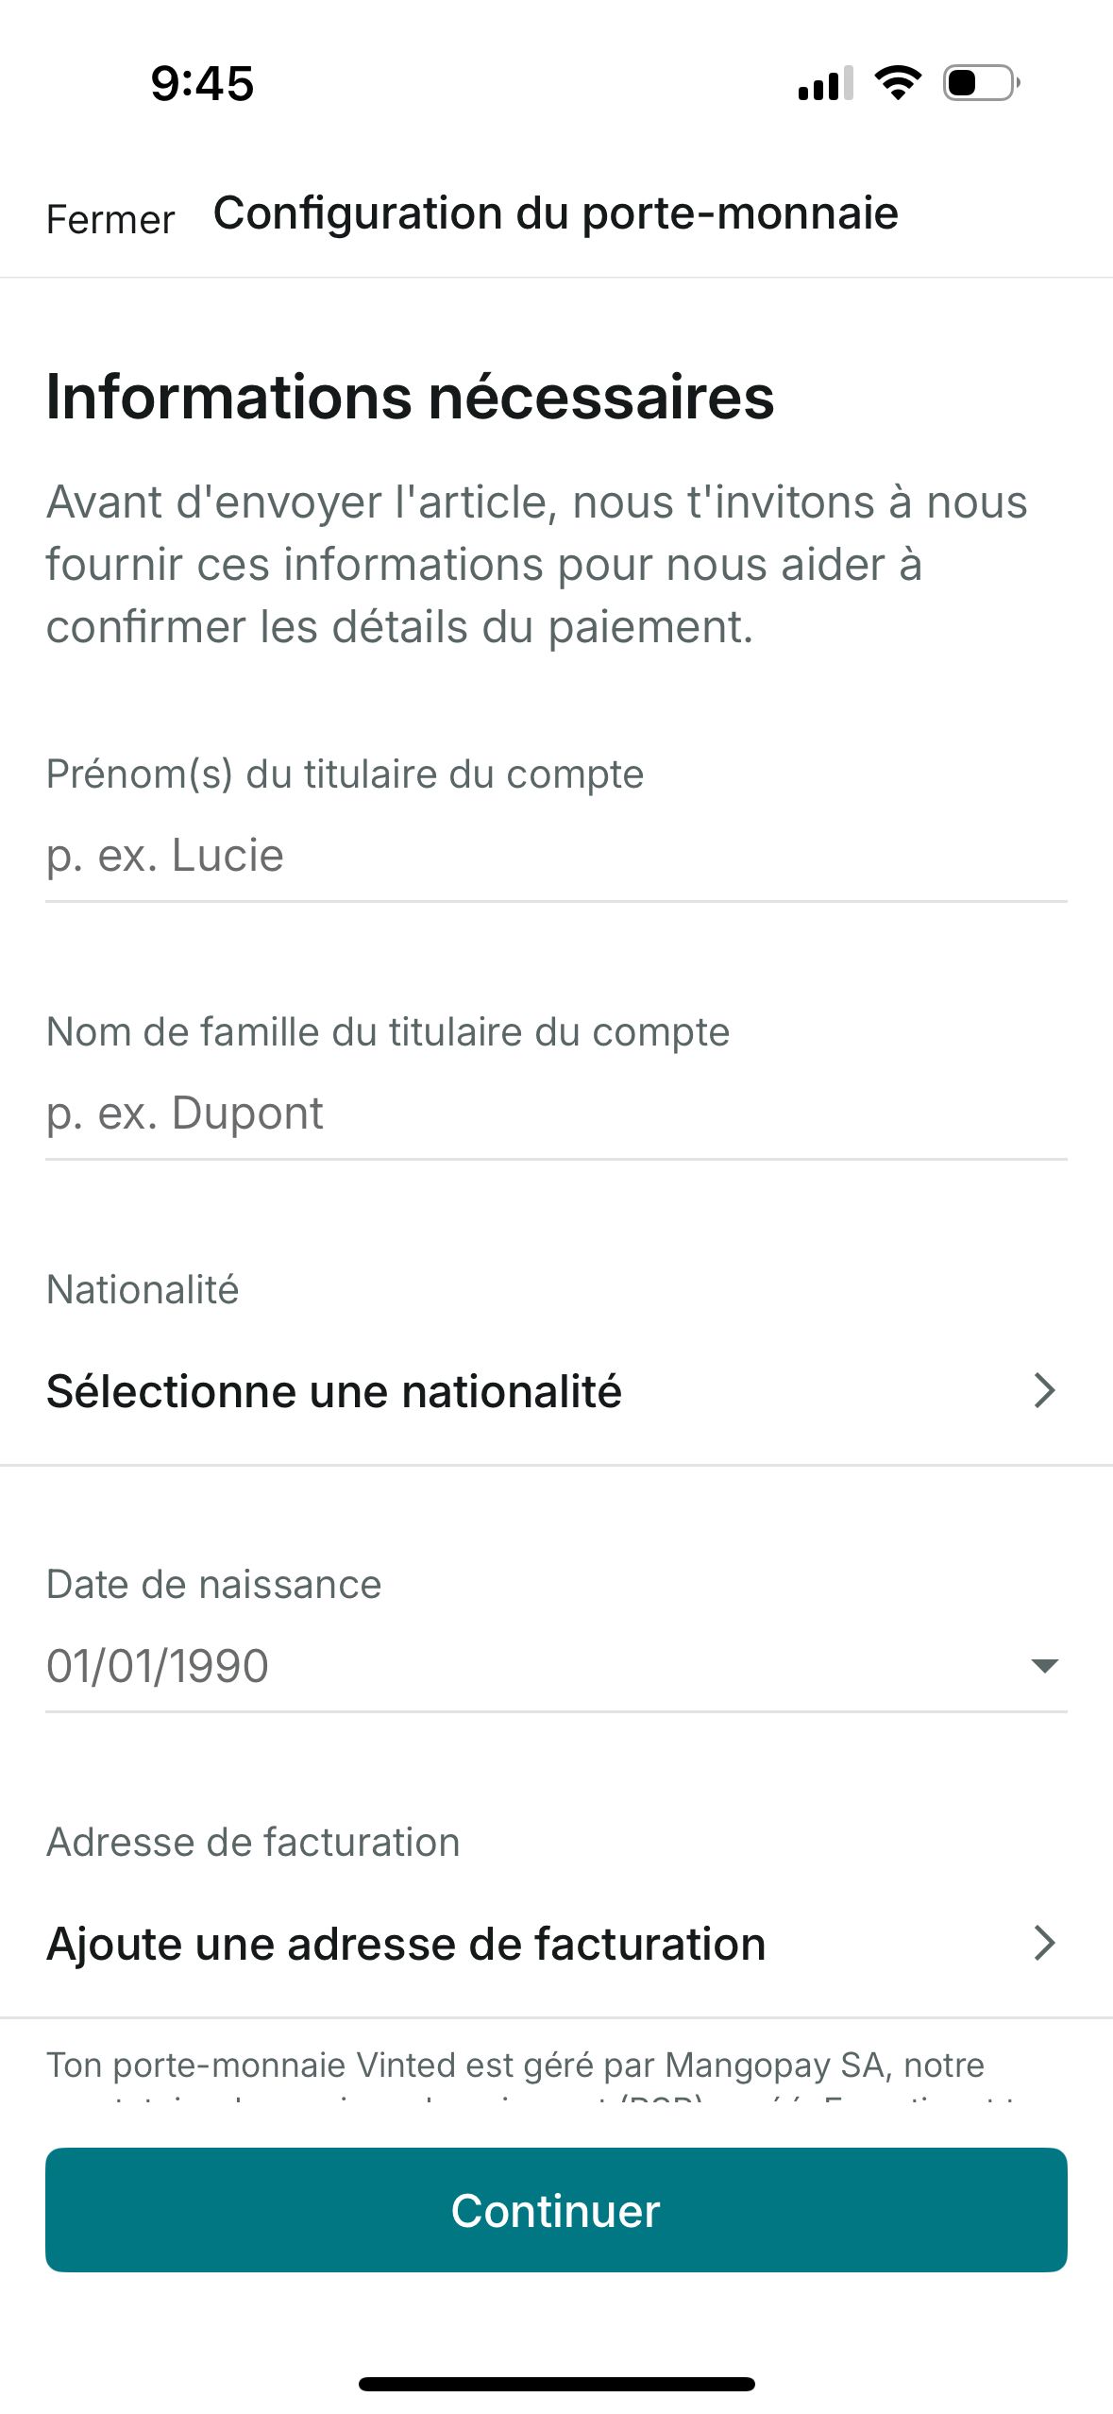Focus the family name field with Dupont placeholder

[556, 1113]
